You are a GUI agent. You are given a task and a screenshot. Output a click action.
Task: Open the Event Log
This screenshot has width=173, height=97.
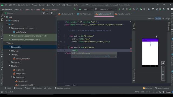[148, 88]
